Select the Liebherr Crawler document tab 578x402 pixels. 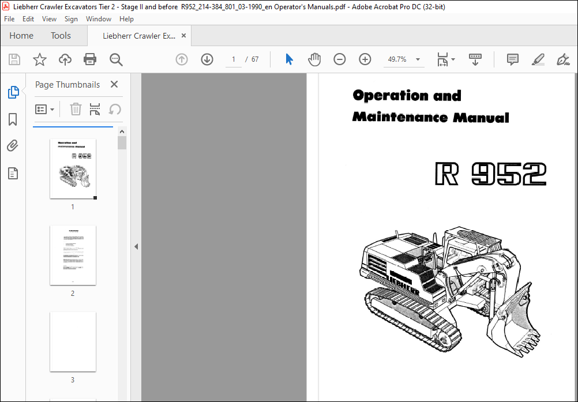pyautogui.click(x=139, y=36)
